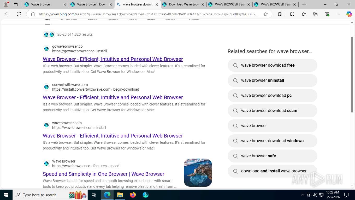This screenshot has height=200, width=355.
Task: Search 'wave browser download scam' suggestion
Action: 272,111
